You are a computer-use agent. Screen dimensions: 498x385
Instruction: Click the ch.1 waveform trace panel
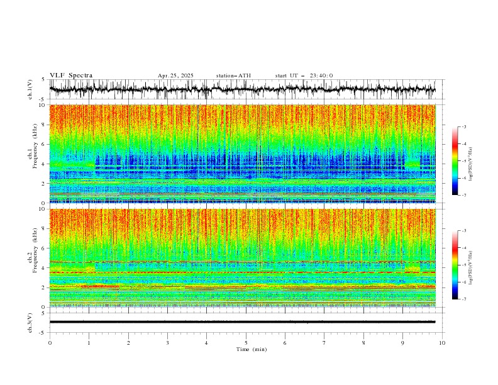[246, 89]
